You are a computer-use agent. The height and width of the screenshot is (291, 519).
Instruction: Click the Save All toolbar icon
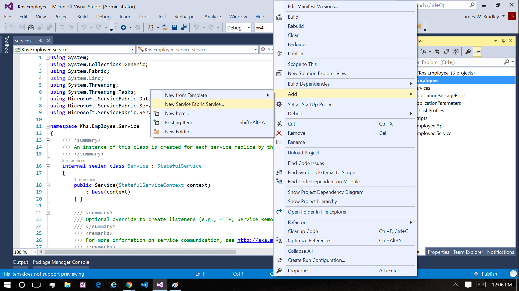184,28
